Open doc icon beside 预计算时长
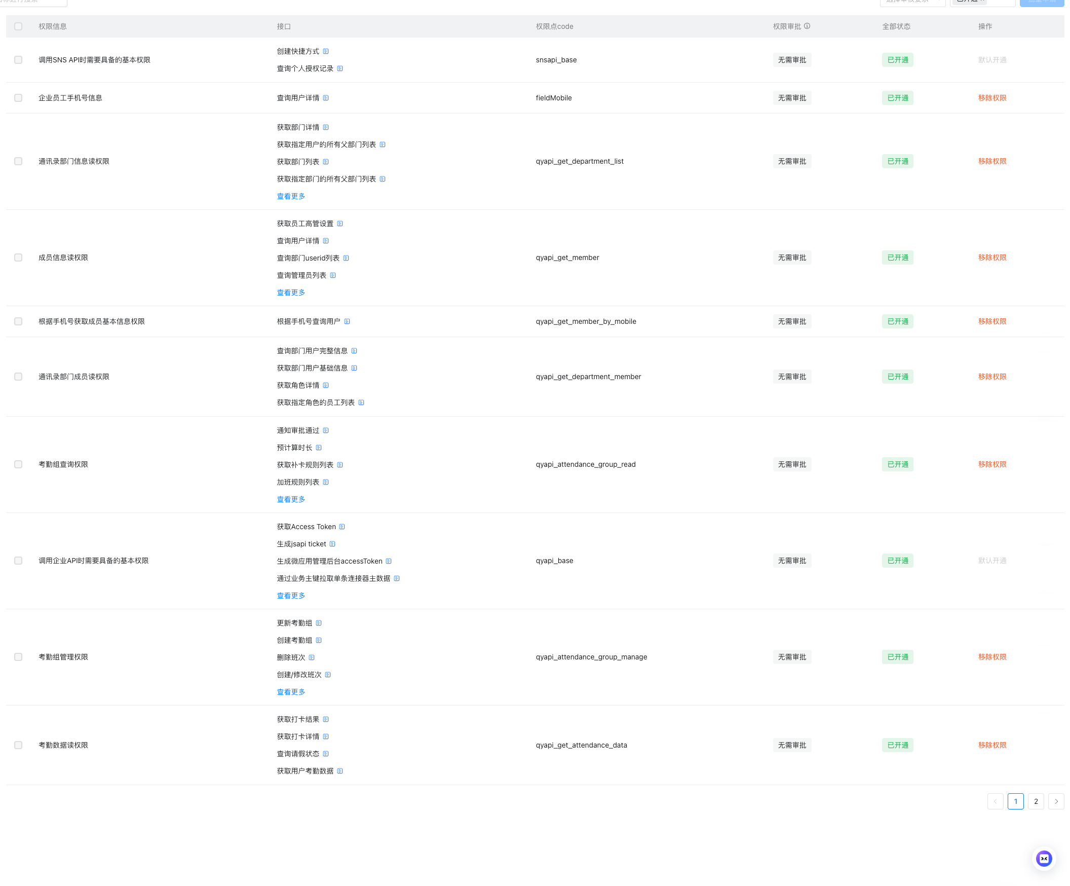Viewport: 1070px width, 886px height. [x=319, y=448]
